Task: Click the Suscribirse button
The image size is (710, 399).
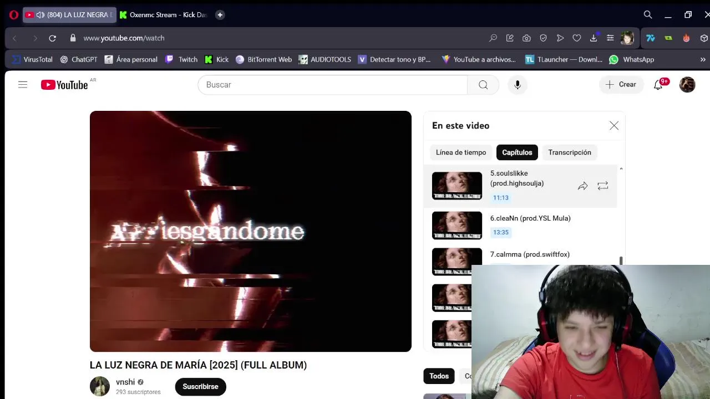Action: [200, 386]
